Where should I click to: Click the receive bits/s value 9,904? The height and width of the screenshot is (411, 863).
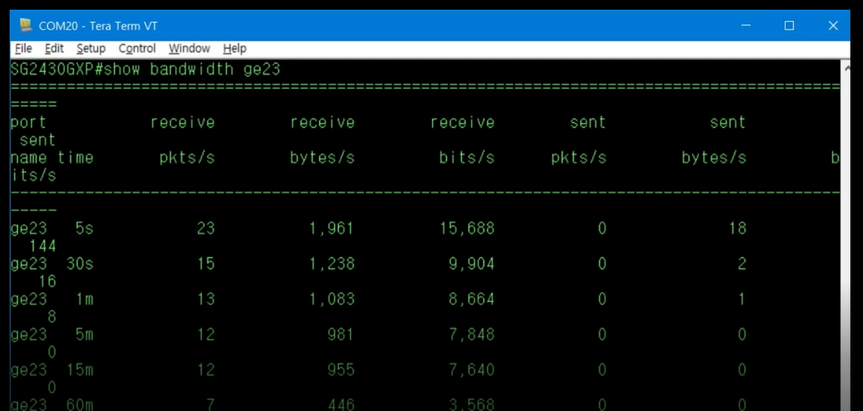472,264
